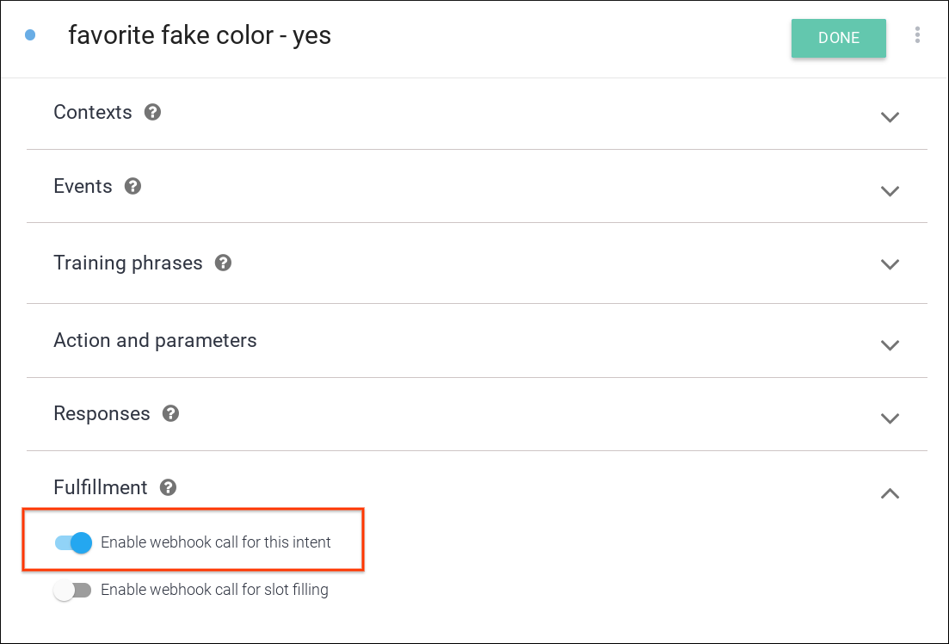Show the Fulfillment help tooltip icon
The image size is (949, 644).
click(x=169, y=488)
